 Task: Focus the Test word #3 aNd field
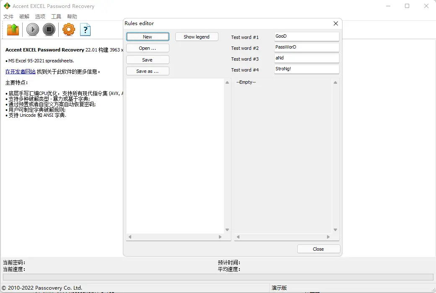[307, 58]
